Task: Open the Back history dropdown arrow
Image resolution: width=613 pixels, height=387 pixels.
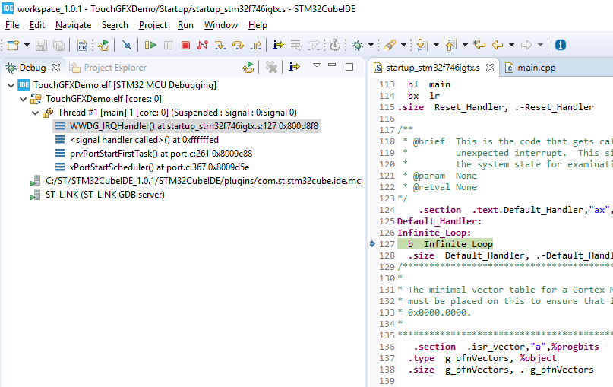Action: click(511, 45)
